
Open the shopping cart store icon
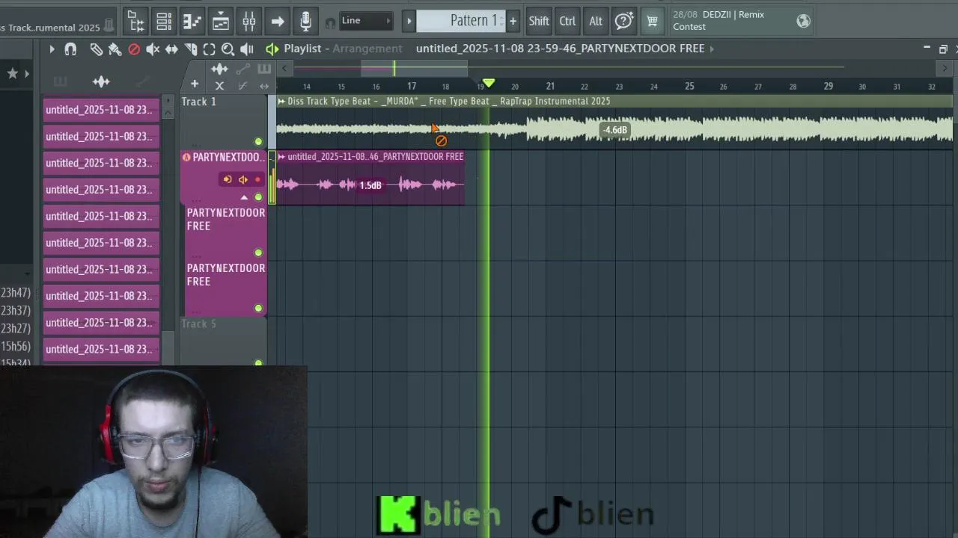coord(652,21)
